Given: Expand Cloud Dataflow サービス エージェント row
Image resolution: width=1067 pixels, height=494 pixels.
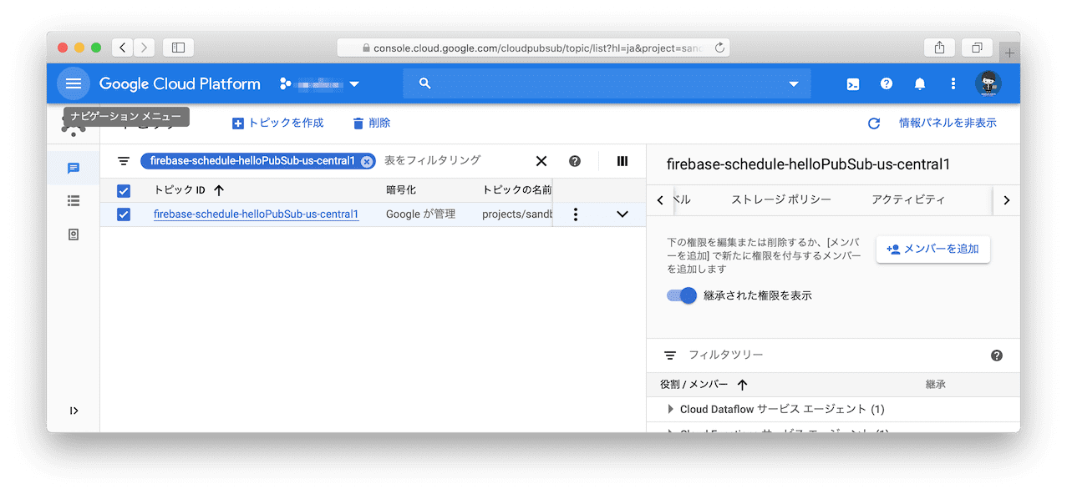Looking at the screenshot, I should (670, 410).
